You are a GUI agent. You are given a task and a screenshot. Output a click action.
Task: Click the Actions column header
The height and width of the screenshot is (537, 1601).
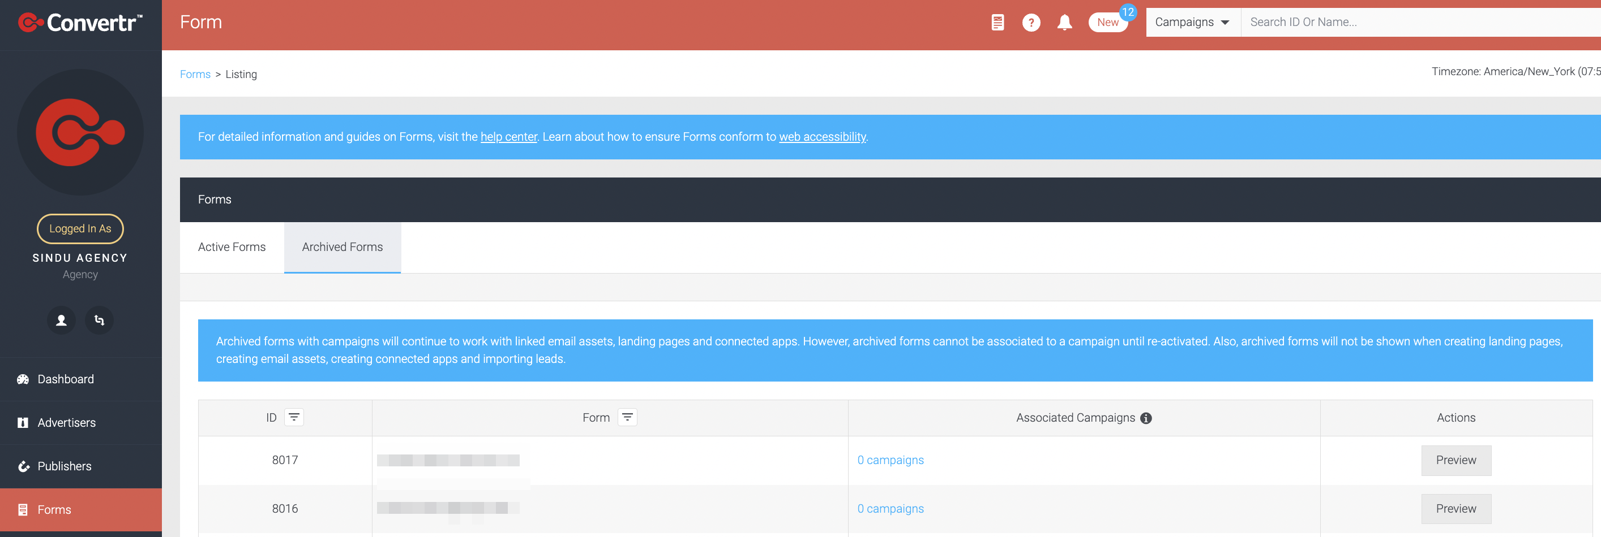[x=1456, y=418]
